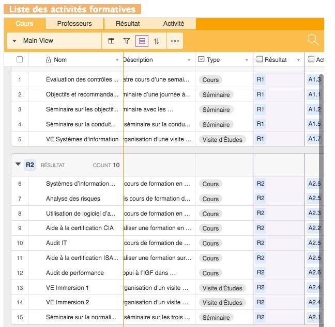The width and height of the screenshot is (335, 327).
Task: Click 'ppui à l'IGF dans ...' description cell
Action: tap(159, 273)
